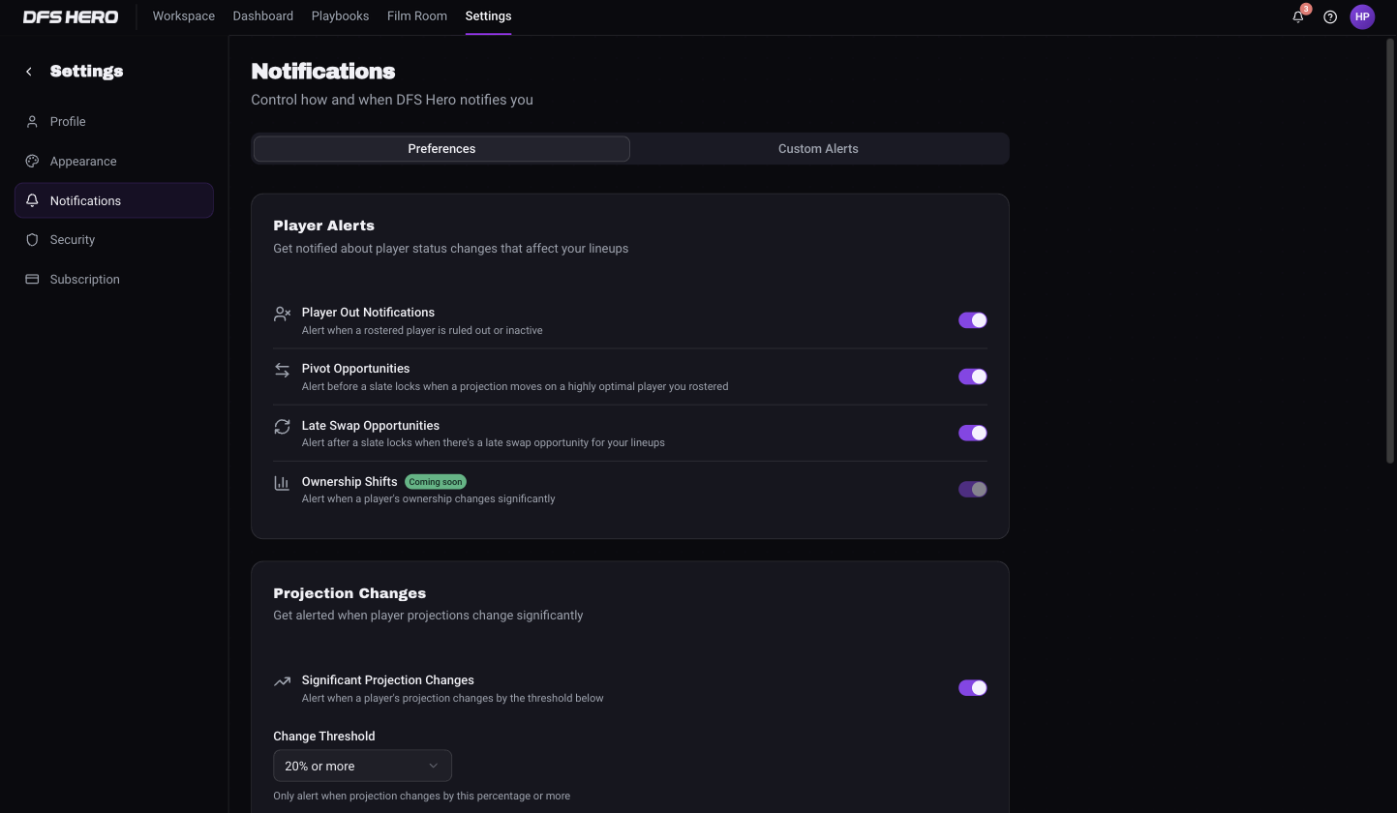Select Settings in the top navigation
The height and width of the screenshot is (813, 1397).
click(488, 16)
